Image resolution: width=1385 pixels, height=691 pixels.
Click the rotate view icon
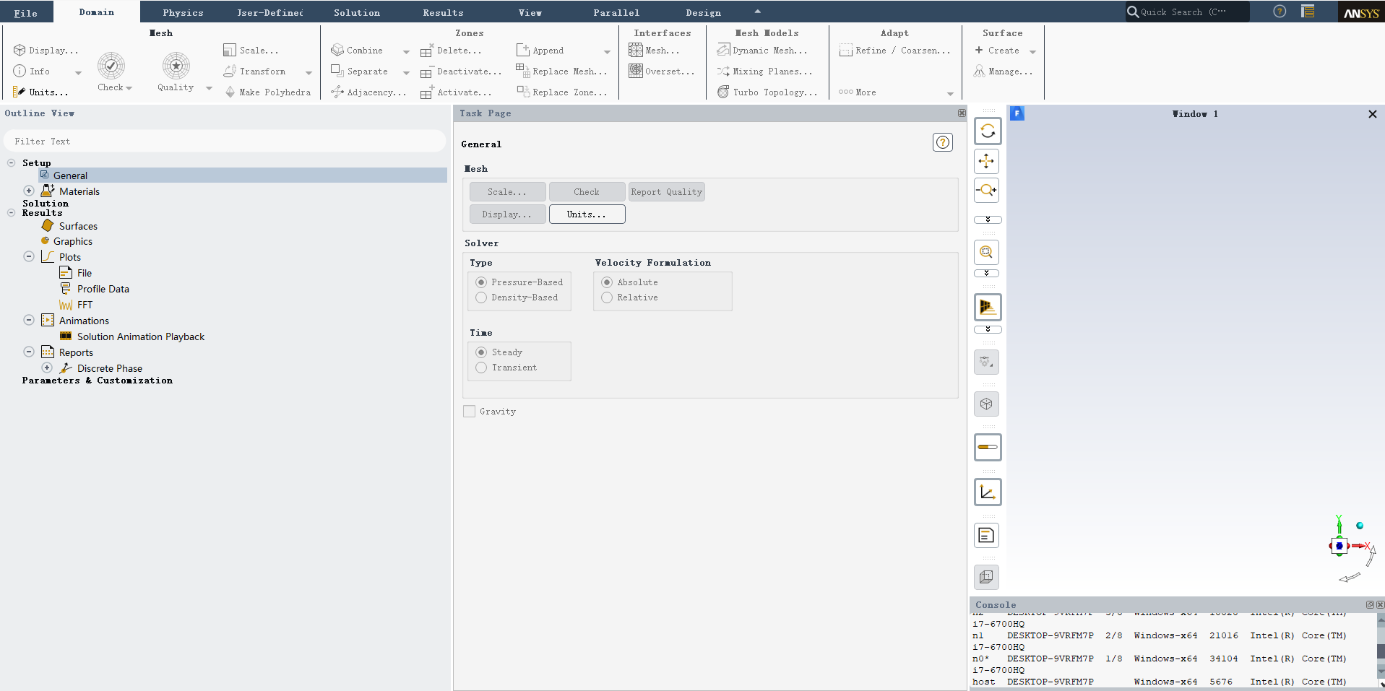[987, 131]
